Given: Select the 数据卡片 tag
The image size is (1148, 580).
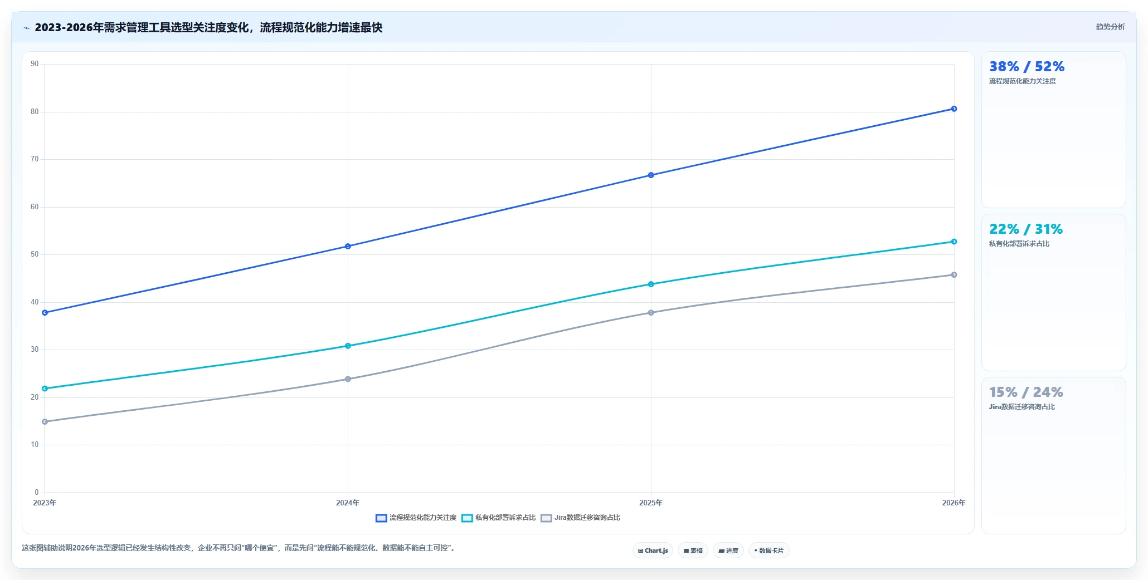Looking at the screenshot, I should (x=769, y=550).
